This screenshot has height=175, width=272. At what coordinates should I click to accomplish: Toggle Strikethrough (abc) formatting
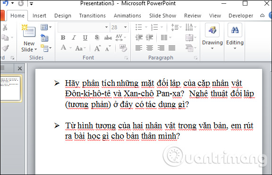108,38
